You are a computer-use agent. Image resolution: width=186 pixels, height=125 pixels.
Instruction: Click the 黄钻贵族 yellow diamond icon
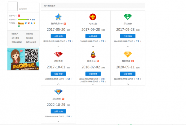[128, 54]
